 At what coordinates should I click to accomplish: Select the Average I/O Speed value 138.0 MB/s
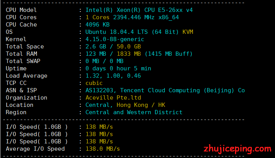102,149
